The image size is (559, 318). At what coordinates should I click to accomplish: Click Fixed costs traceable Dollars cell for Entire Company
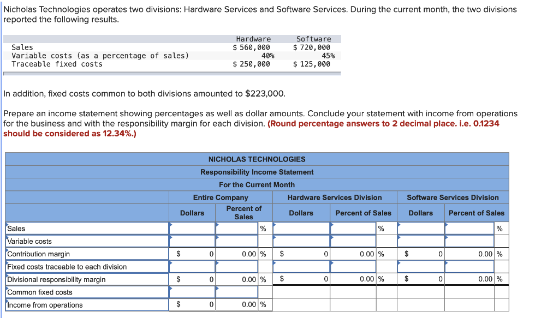192,266
